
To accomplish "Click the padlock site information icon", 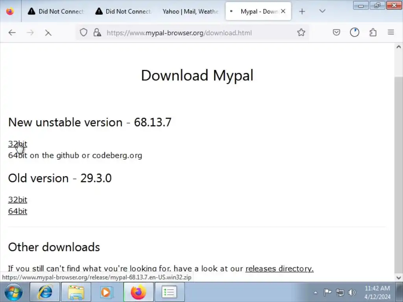I will pyautogui.click(x=97, y=32).
